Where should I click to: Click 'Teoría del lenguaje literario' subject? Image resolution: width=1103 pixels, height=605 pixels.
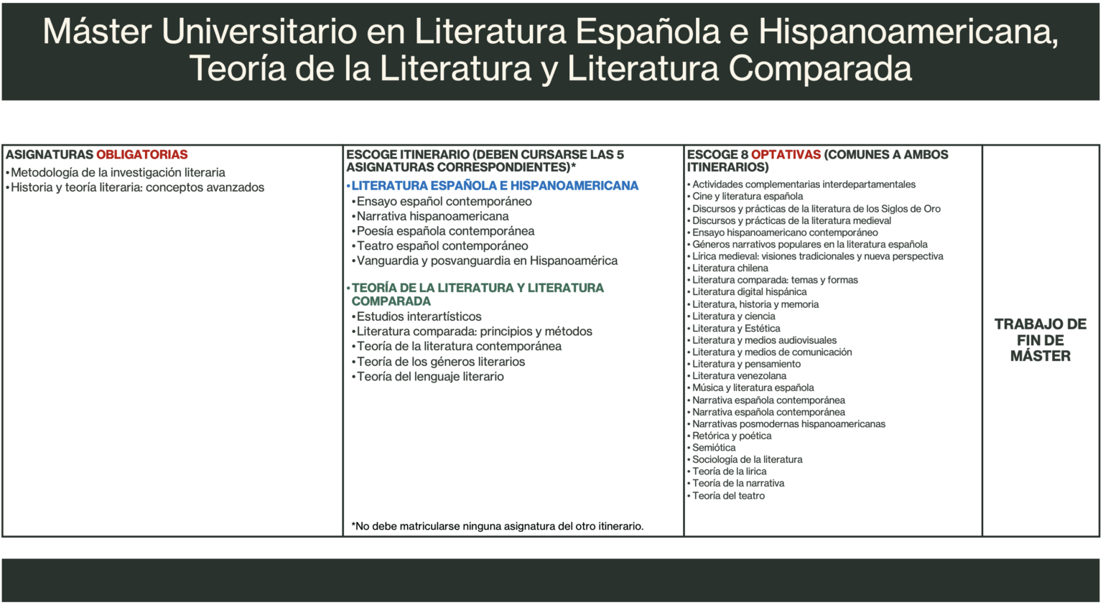(430, 377)
